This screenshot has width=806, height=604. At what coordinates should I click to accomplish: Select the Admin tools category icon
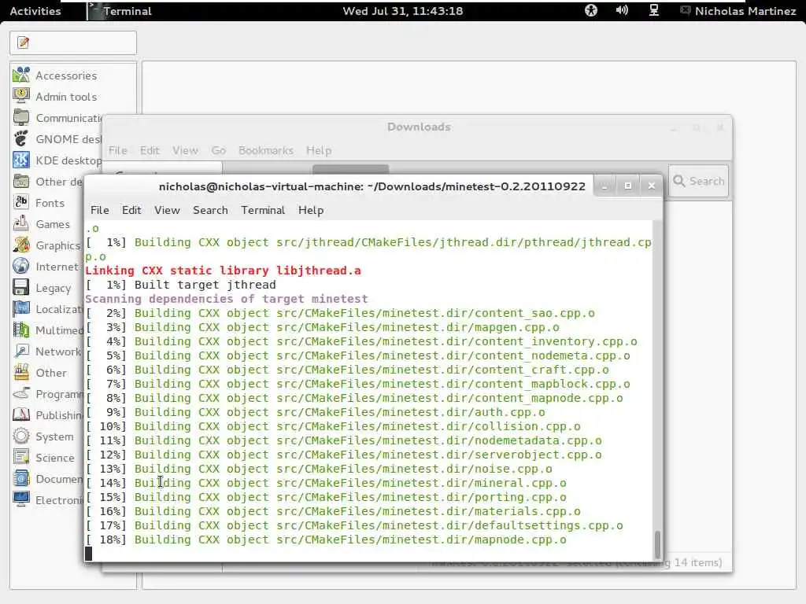21,96
